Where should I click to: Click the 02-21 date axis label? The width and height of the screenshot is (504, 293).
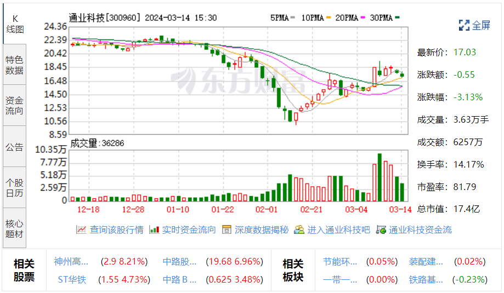[311, 210]
